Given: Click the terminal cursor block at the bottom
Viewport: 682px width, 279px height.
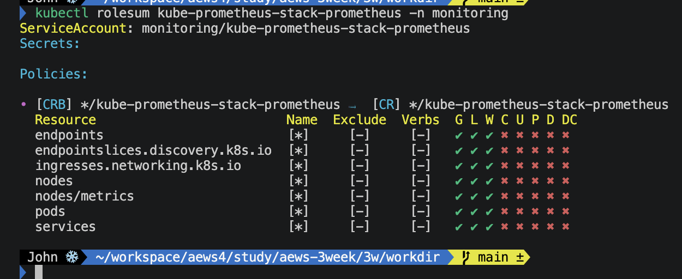Looking at the screenshot, I should point(39,272).
